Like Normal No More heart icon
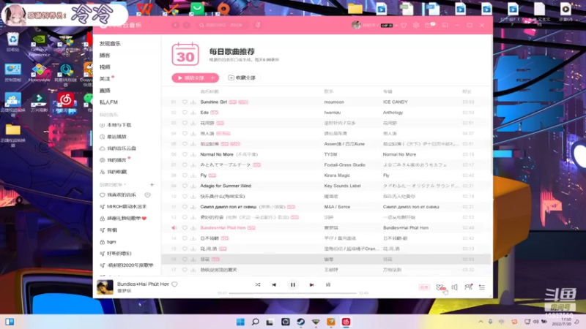Image resolution: width=586 pixels, height=329 pixels. click(185, 154)
